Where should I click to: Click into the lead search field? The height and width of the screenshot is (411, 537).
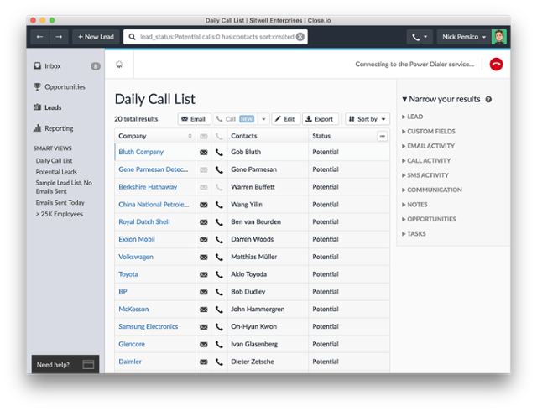click(216, 37)
